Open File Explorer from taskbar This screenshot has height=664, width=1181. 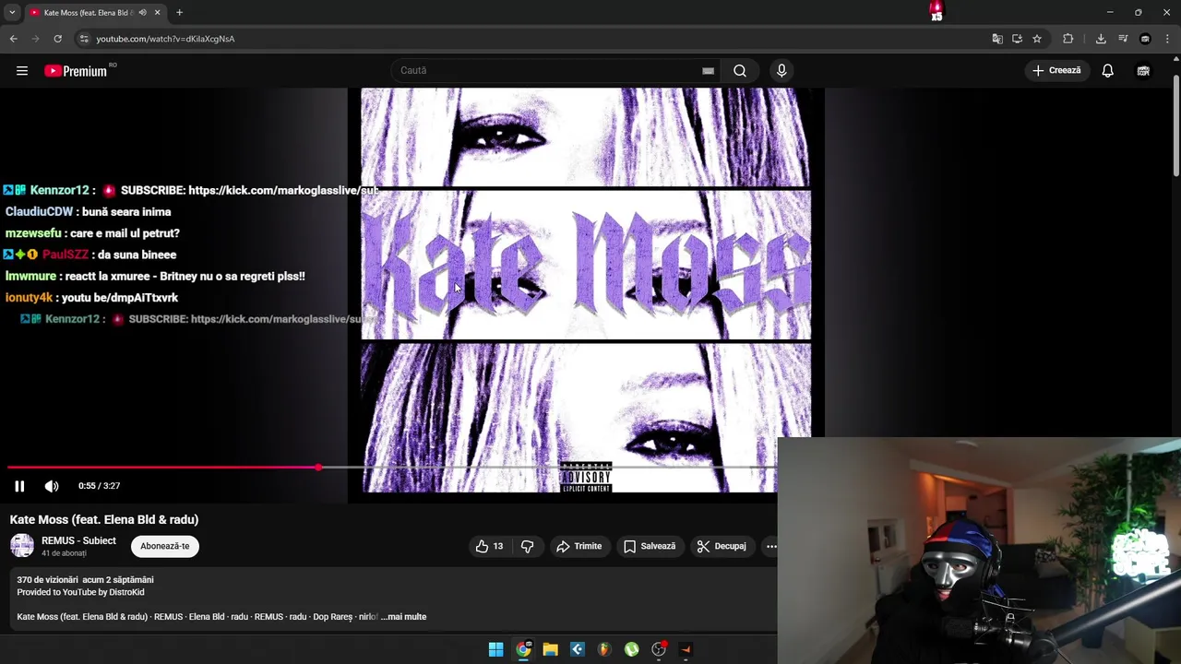tap(550, 649)
